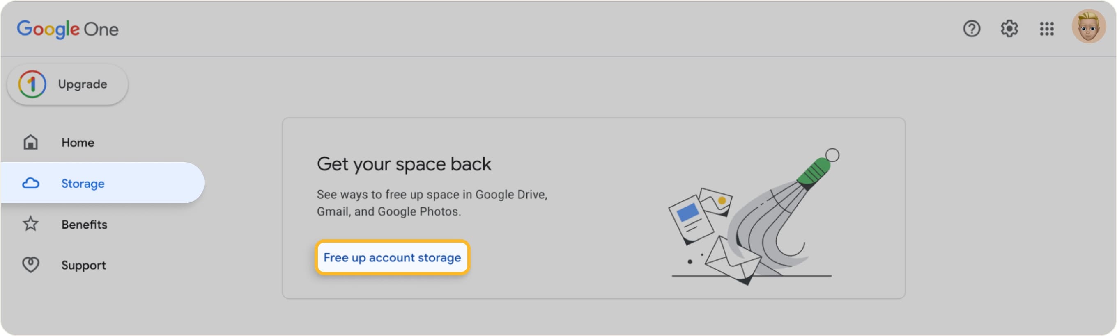This screenshot has width=1117, height=336.
Task: Open the Help icon in the top bar
Action: coord(971,29)
